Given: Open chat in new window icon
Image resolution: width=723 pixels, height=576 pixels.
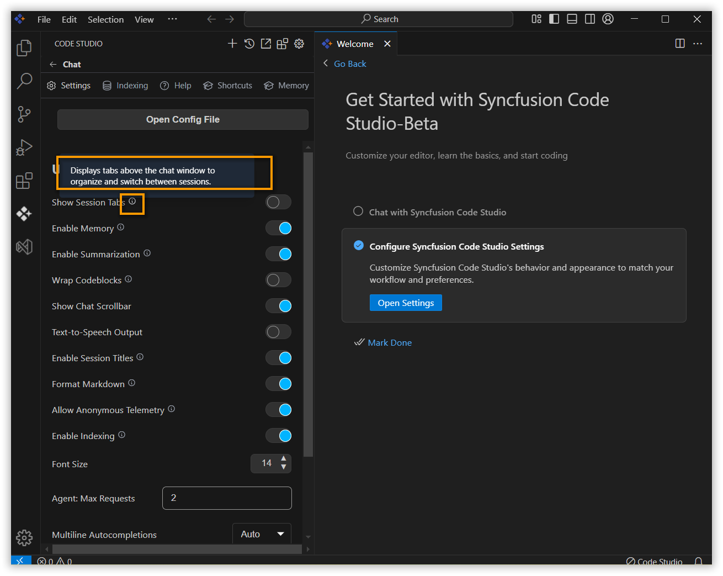Looking at the screenshot, I should pos(266,44).
